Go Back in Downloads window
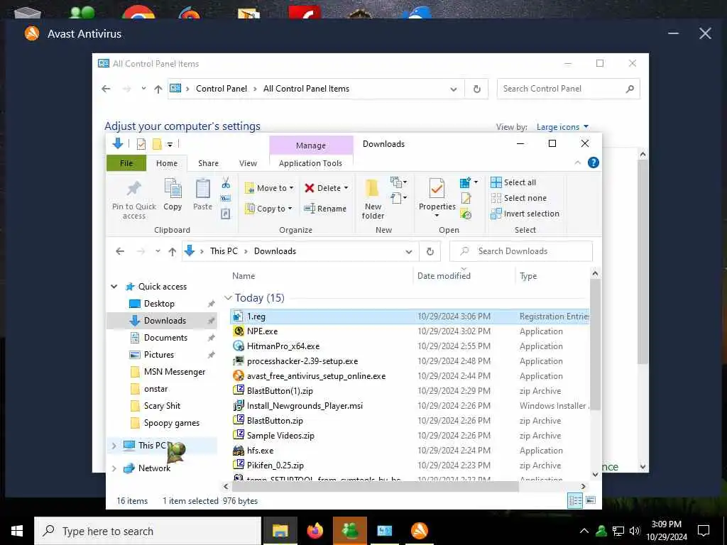The height and width of the screenshot is (545, 727). [120, 251]
